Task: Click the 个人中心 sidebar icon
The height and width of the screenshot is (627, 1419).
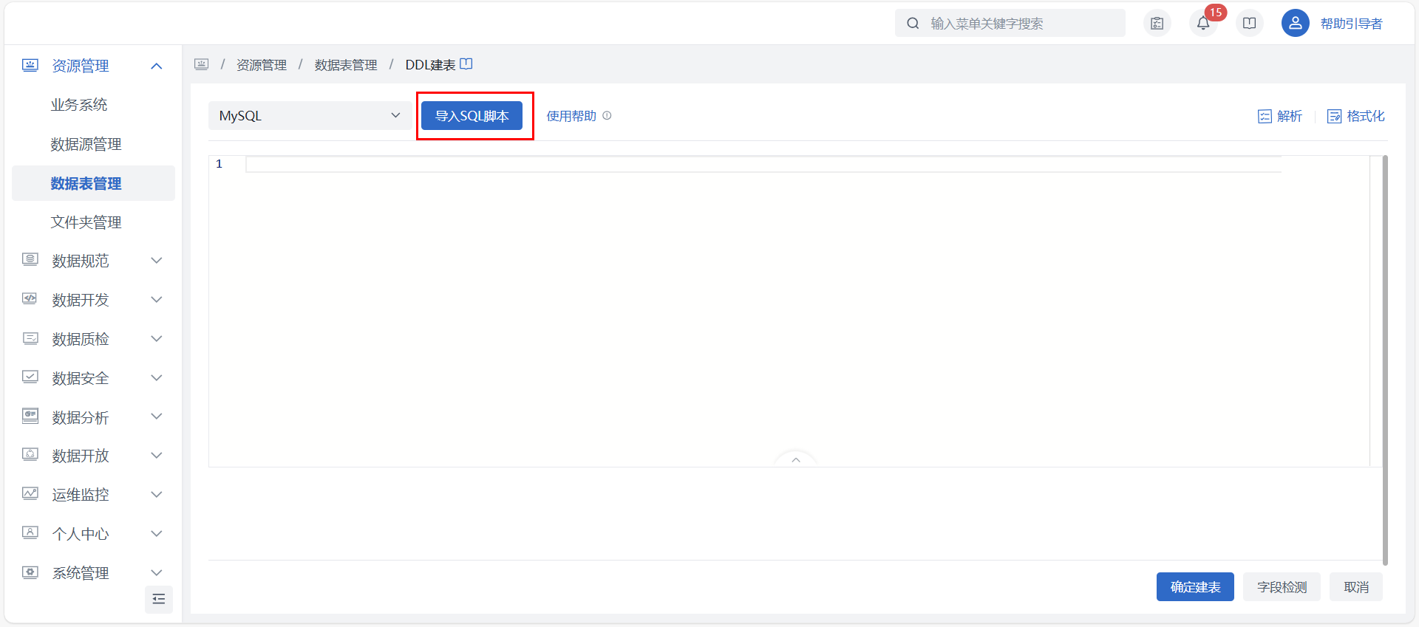Action: coord(30,533)
